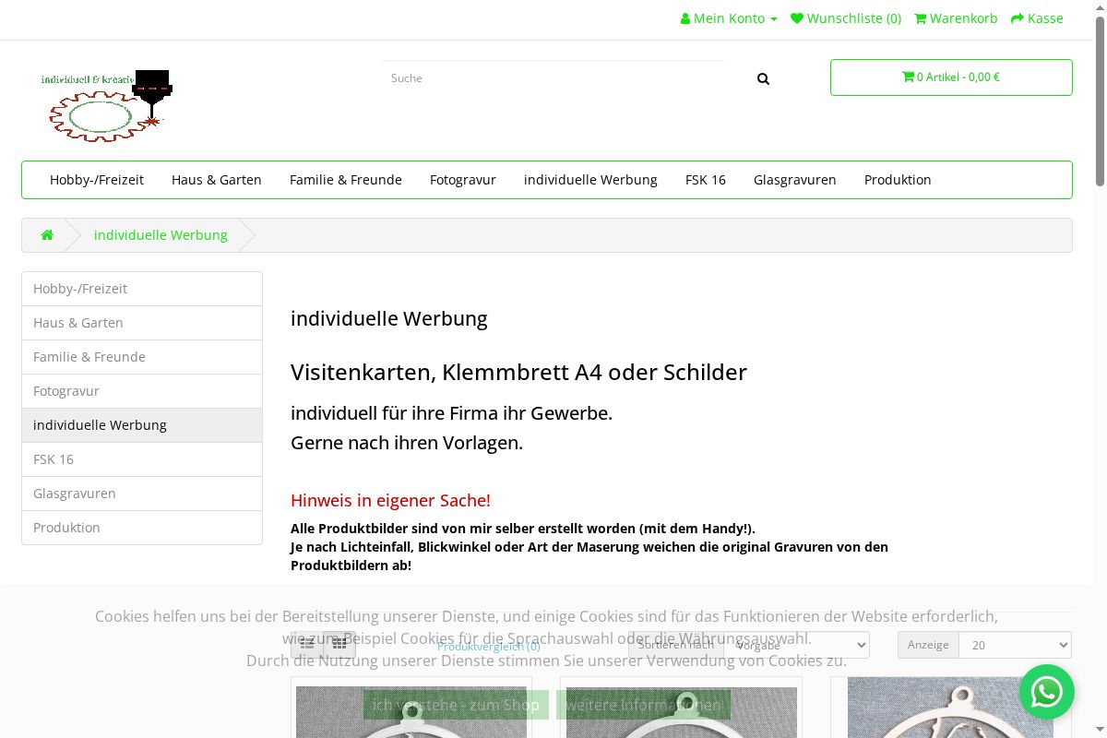Open third product thumbnail image
Image resolution: width=1107 pixels, height=738 pixels.
click(x=950, y=708)
